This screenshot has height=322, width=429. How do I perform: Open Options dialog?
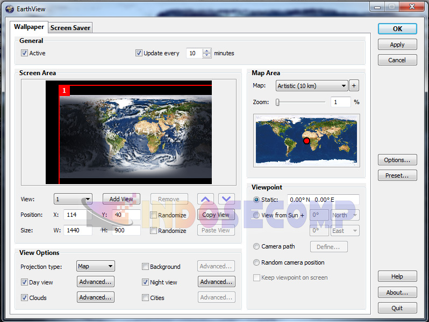397,160
